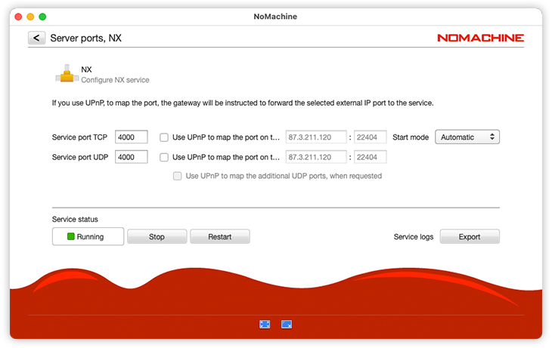Click the UDP external port 22404 field
Screen dimensions: 552x348
point(370,157)
